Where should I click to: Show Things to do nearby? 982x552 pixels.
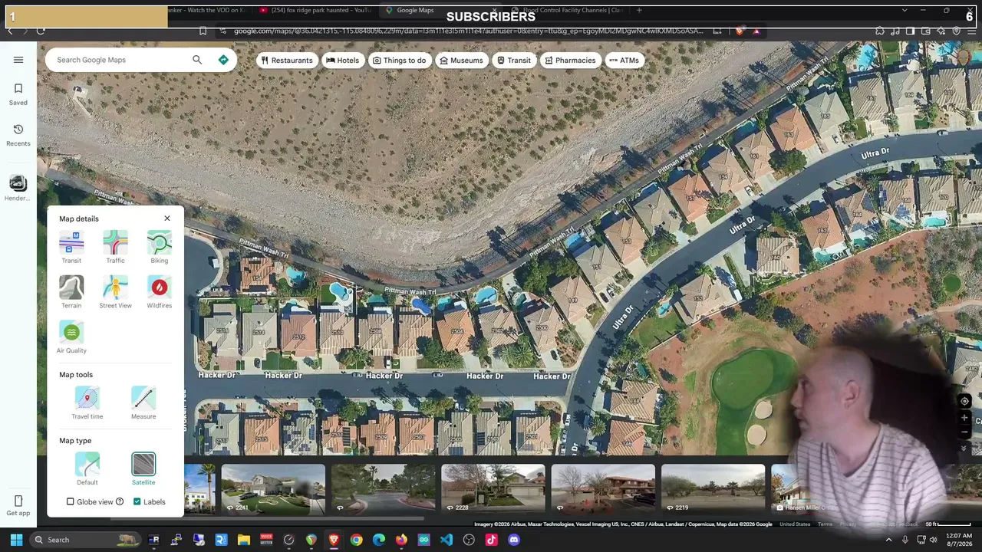[399, 61]
